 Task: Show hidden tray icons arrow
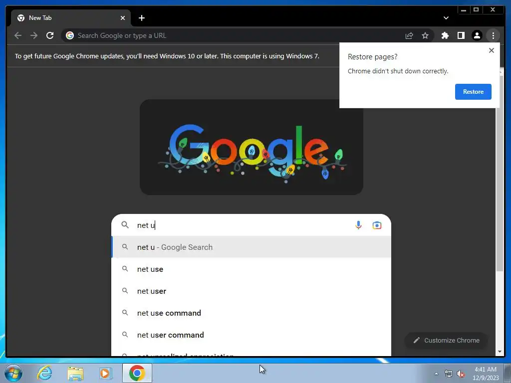click(436, 374)
